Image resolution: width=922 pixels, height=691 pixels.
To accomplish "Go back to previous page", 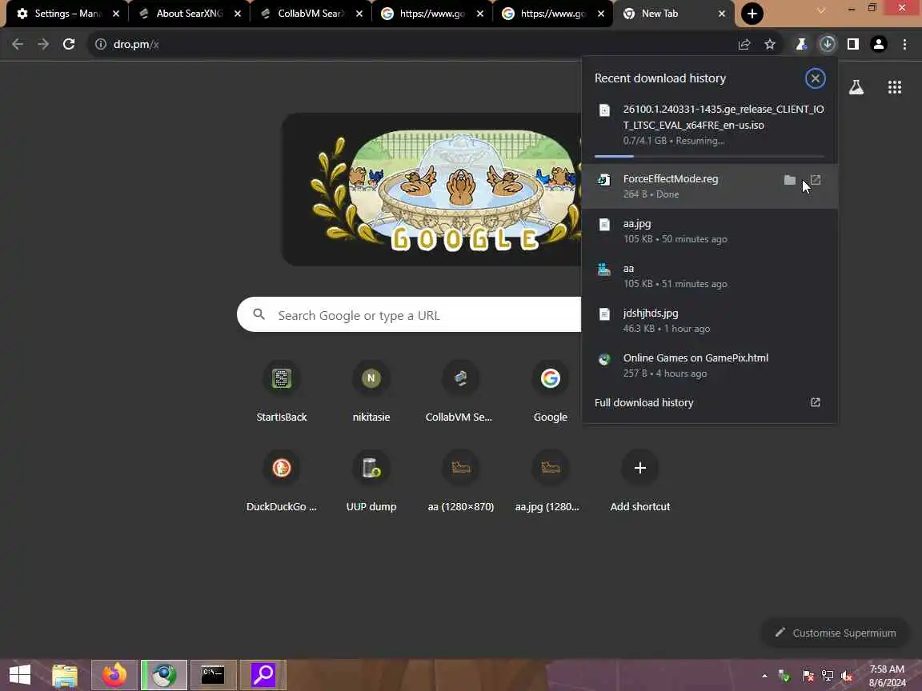I will click(18, 44).
